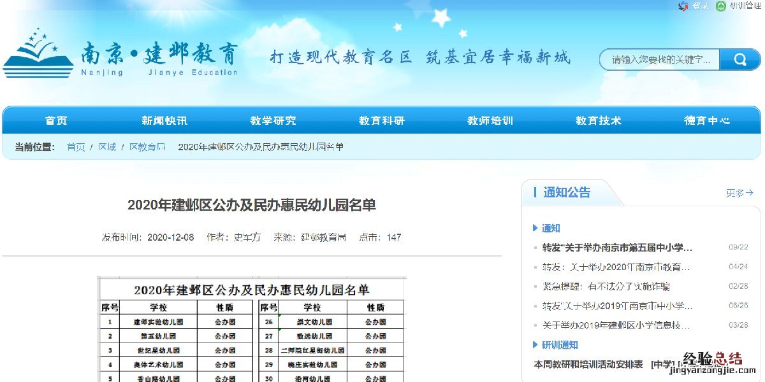
Task: Click the 研训管理 text link
Action: [746, 6]
